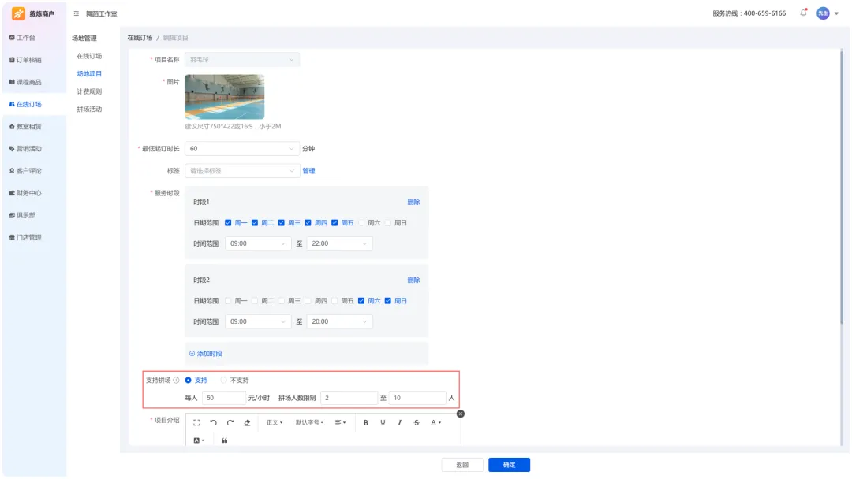Image resolution: width=852 pixels, height=479 pixels.
Task: Go to 营销活动 in the sidebar
Action: [x=29, y=149]
